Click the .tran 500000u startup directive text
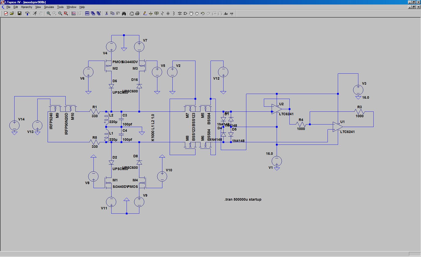421x257 pixels. tap(243, 199)
